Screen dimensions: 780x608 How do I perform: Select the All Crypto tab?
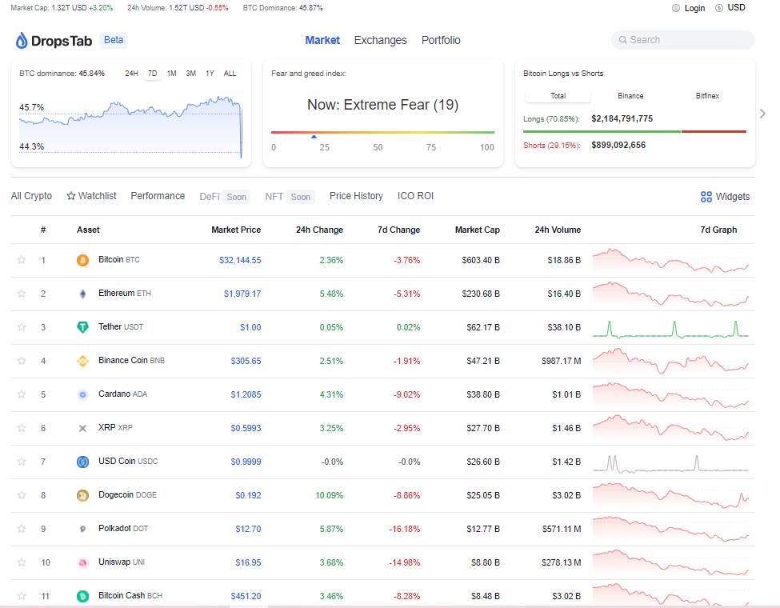click(x=31, y=196)
